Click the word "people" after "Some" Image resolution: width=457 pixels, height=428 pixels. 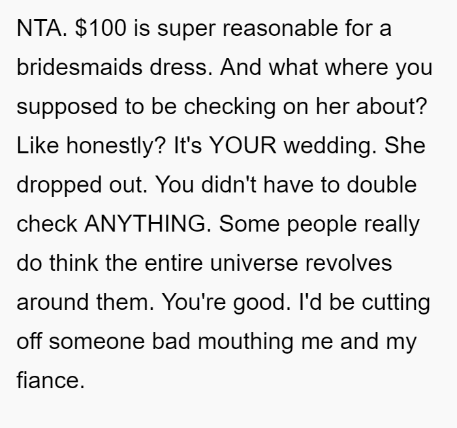pos(322,225)
